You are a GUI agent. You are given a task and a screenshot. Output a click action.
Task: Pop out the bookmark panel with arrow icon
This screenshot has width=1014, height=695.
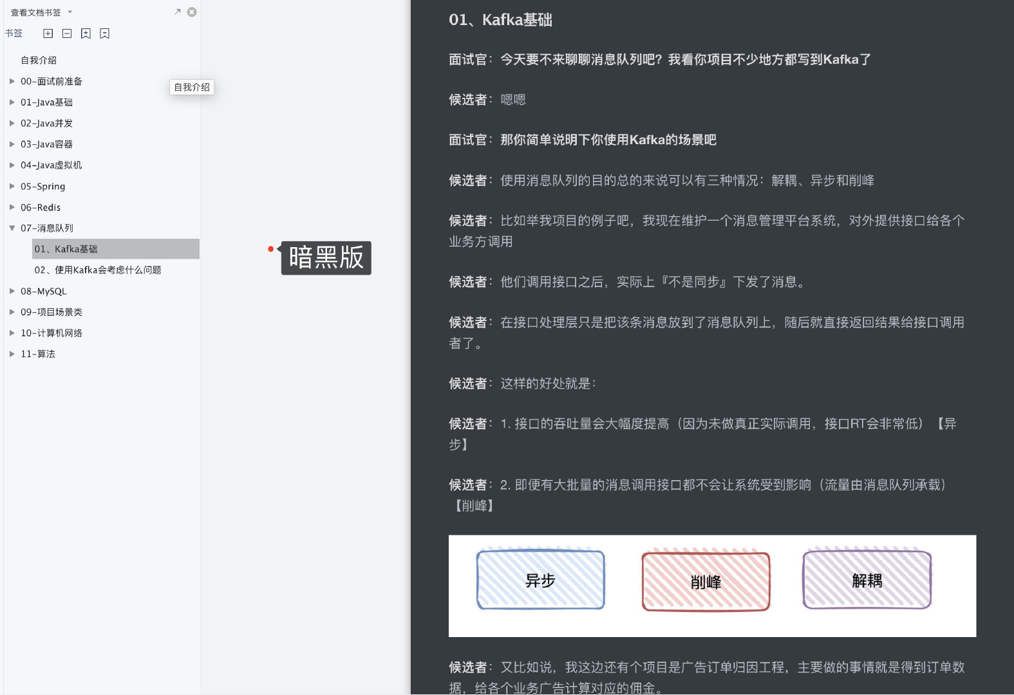(x=178, y=12)
